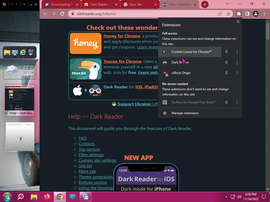Close the Downloading tab
Viewport: 270px width, 202px height.
(77, 4)
